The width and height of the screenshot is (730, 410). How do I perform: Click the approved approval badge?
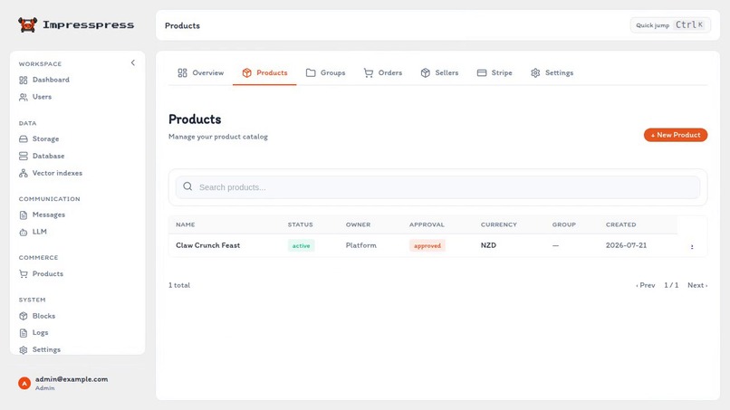(x=427, y=245)
